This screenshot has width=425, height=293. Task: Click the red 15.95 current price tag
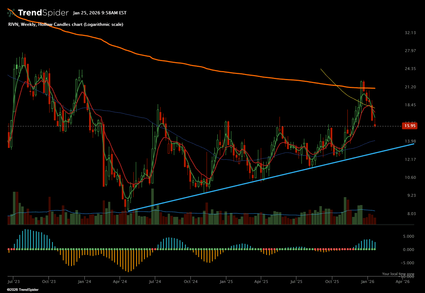coord(410,126)
